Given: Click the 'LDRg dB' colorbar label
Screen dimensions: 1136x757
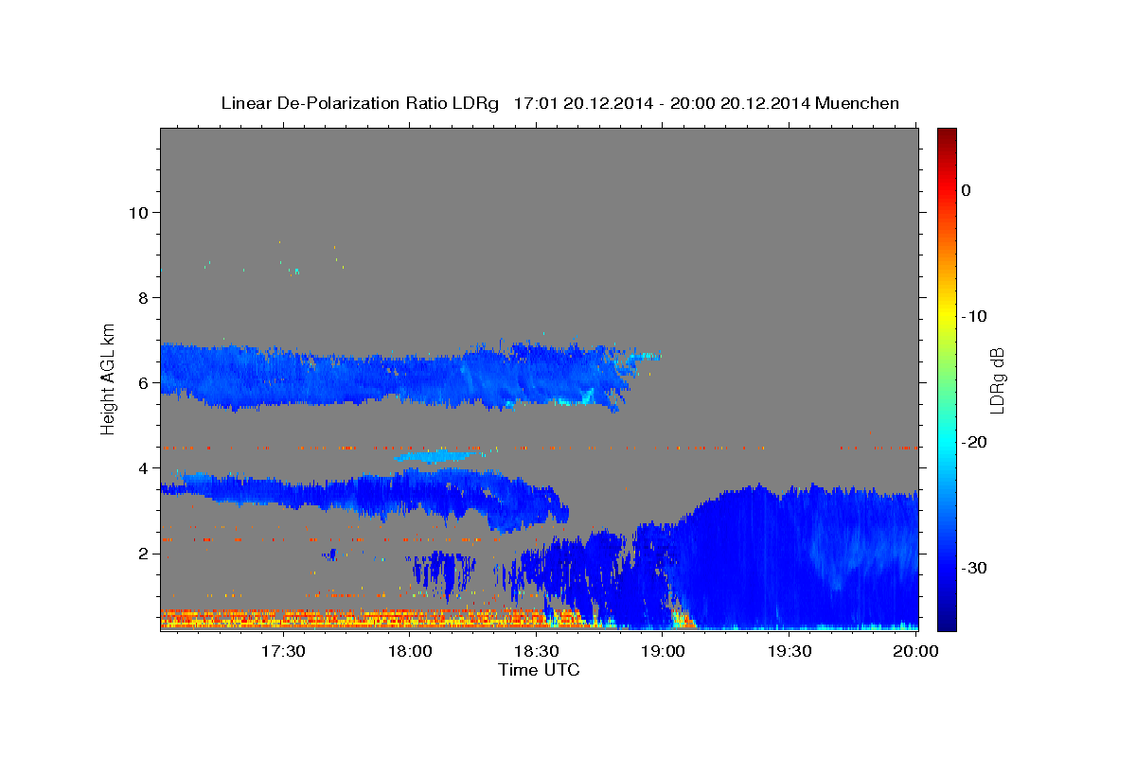Looking at the screenshot, I should pos(997,380).
